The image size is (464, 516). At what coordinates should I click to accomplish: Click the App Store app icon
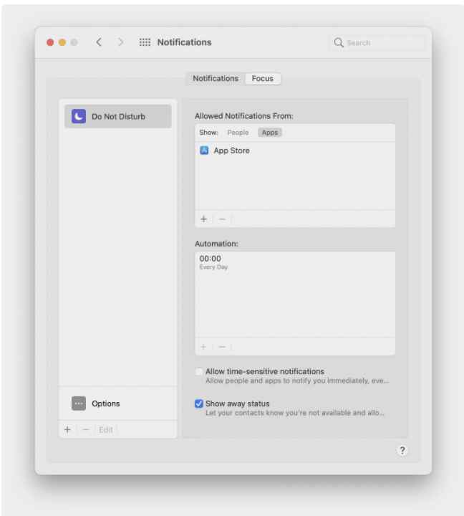point(204,150)
